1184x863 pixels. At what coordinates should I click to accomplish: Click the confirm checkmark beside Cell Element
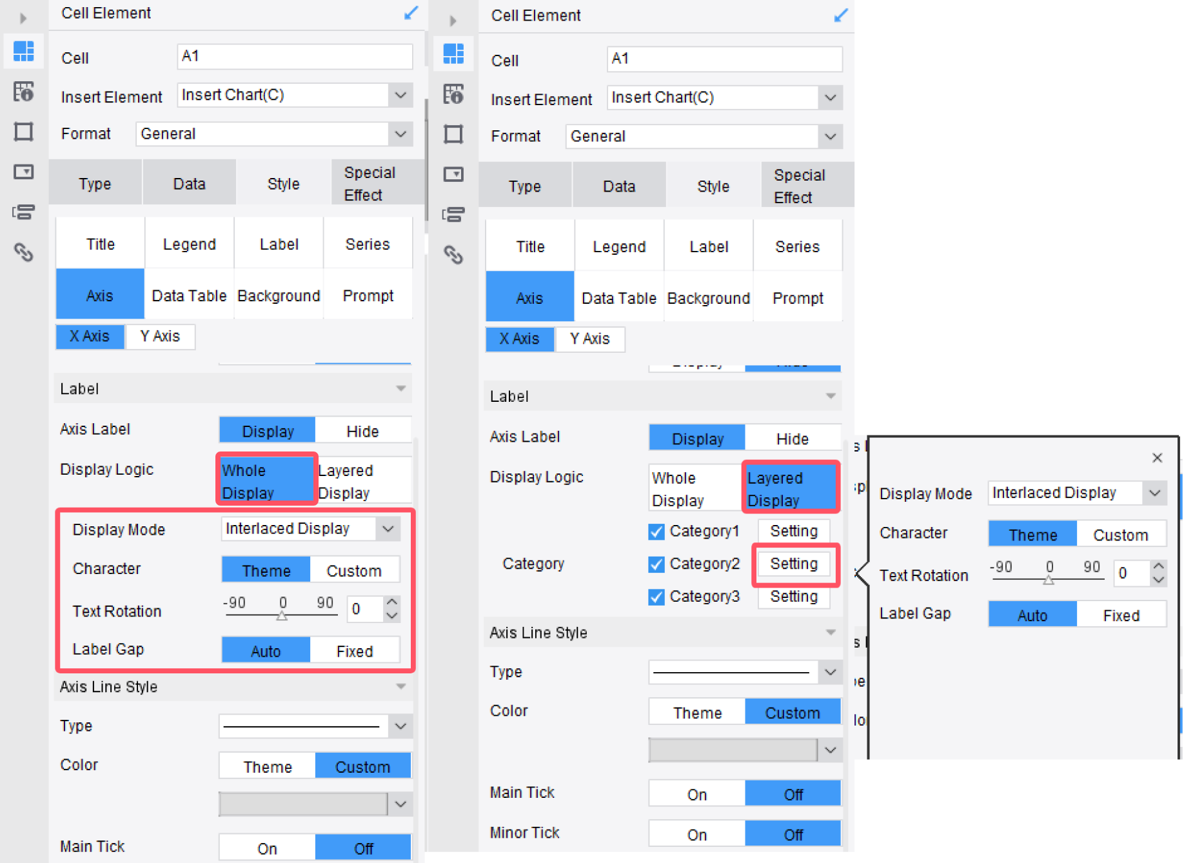(411, 12)
